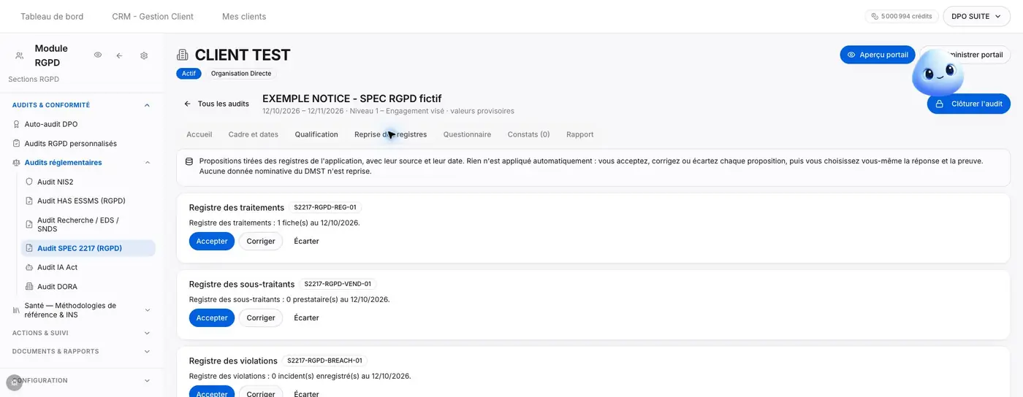The image size is (1023, 397).
Task: Click the credits coin icon at top right
Action: click(x=875, y=16)
